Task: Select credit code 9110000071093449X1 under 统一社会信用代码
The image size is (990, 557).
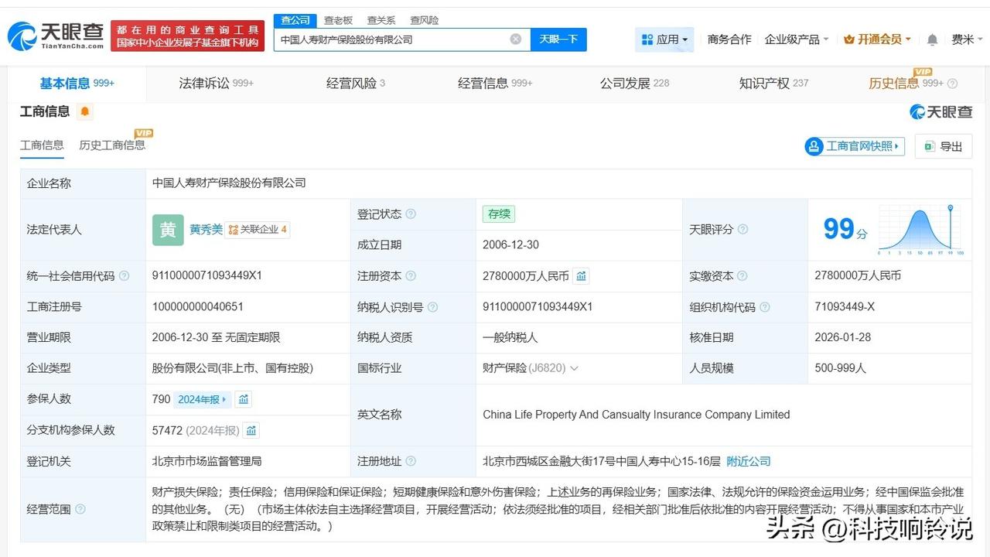Action: [207, 276]
